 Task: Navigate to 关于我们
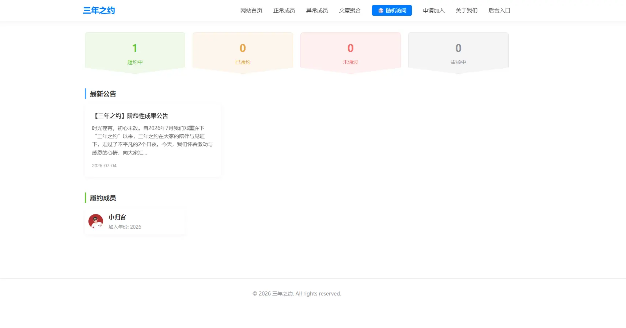(467, 11)
